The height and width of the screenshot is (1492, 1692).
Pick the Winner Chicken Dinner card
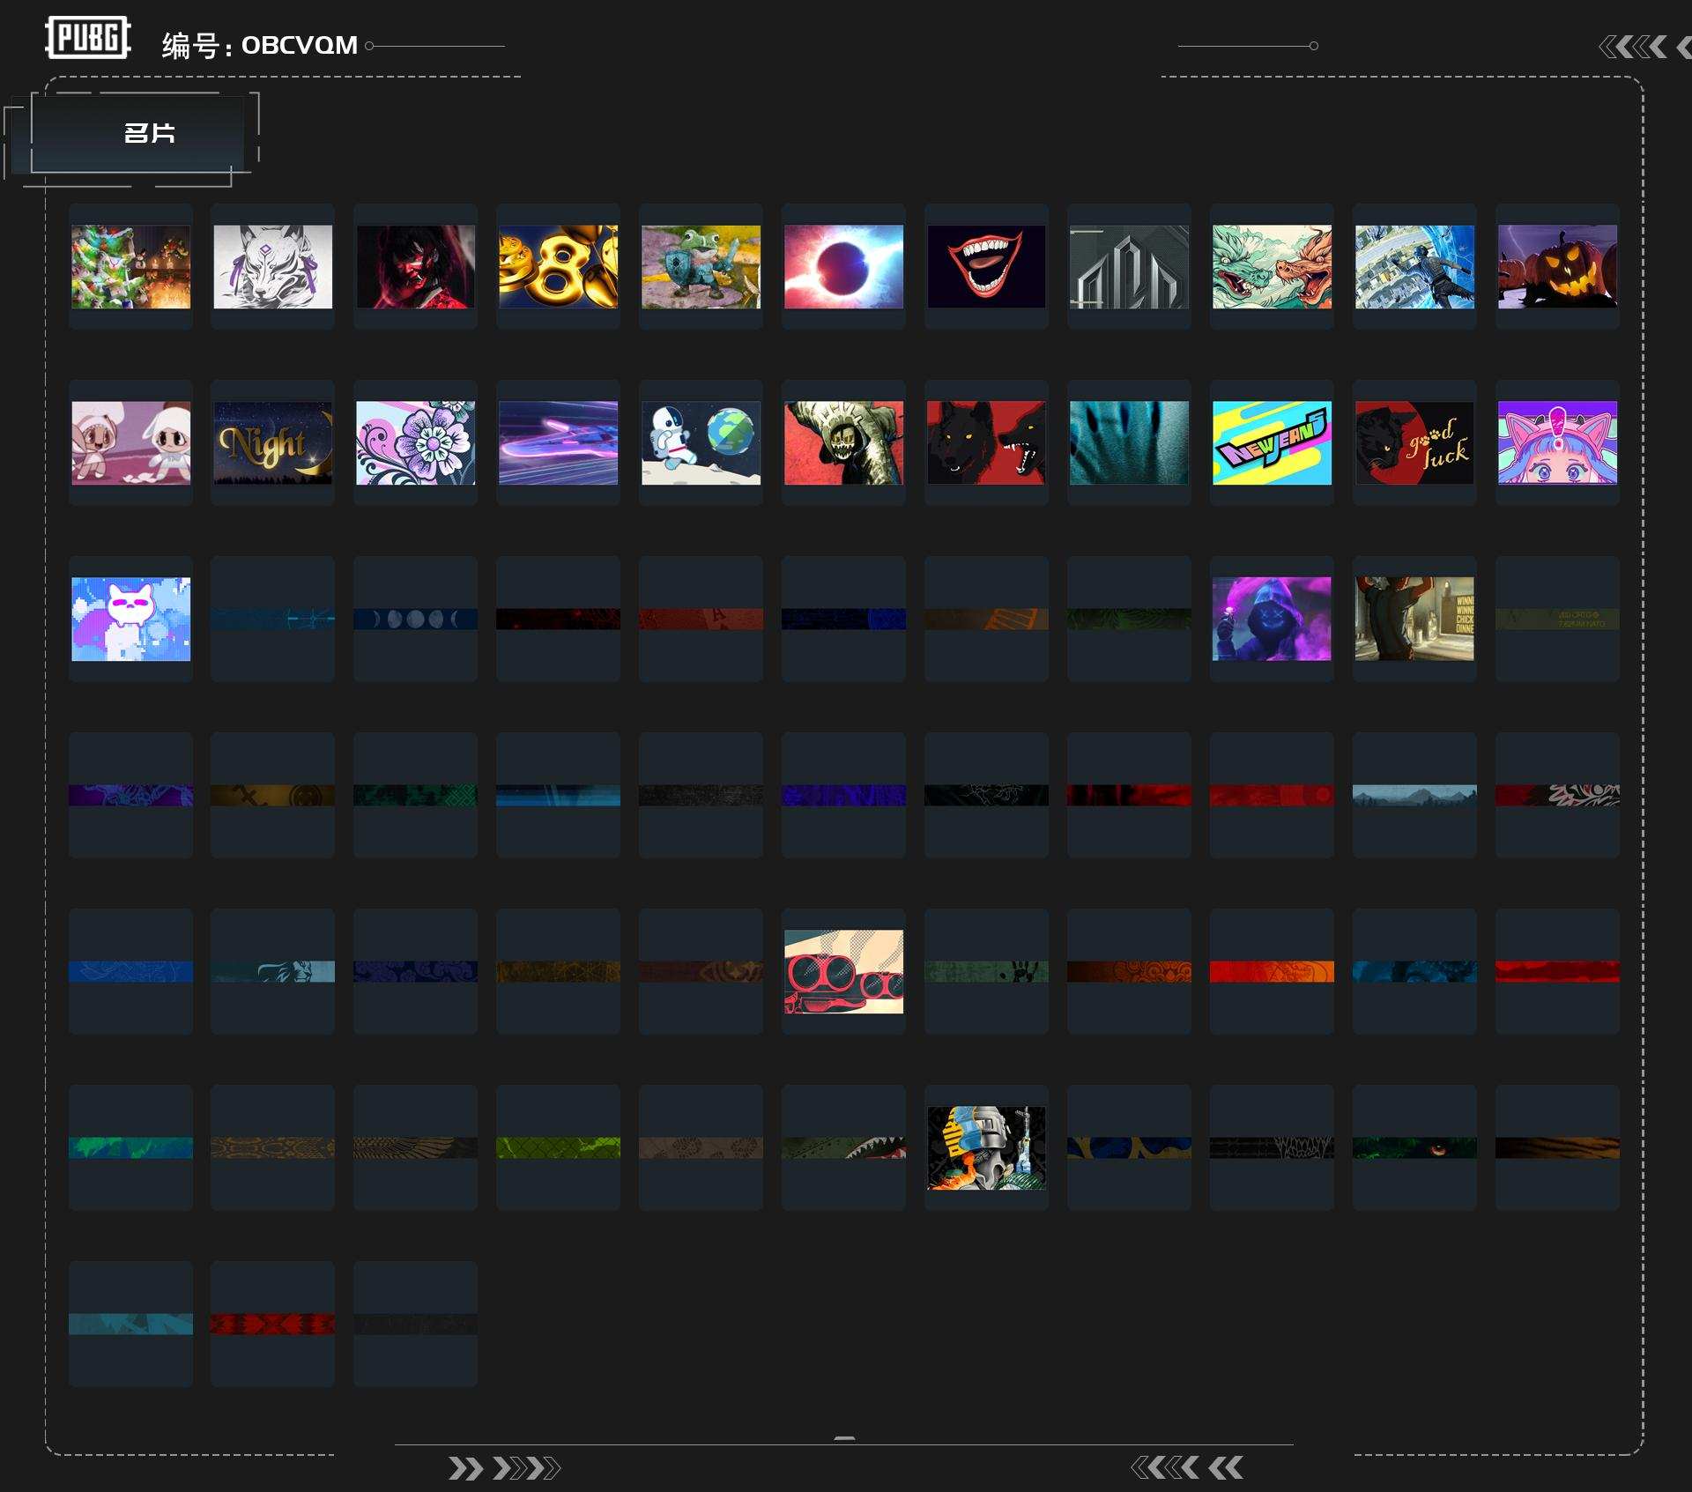click(x=1414, y=619)
